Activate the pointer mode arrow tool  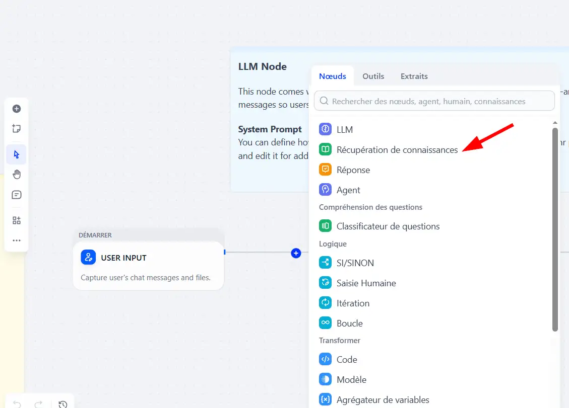tap(16, 154)
